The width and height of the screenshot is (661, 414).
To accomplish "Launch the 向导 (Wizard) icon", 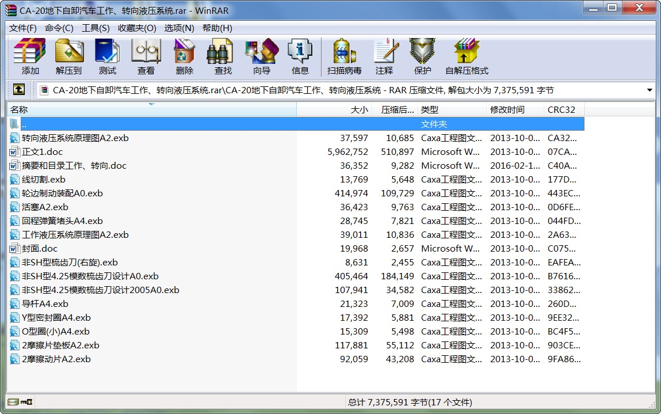I will (x=261, y=56).
